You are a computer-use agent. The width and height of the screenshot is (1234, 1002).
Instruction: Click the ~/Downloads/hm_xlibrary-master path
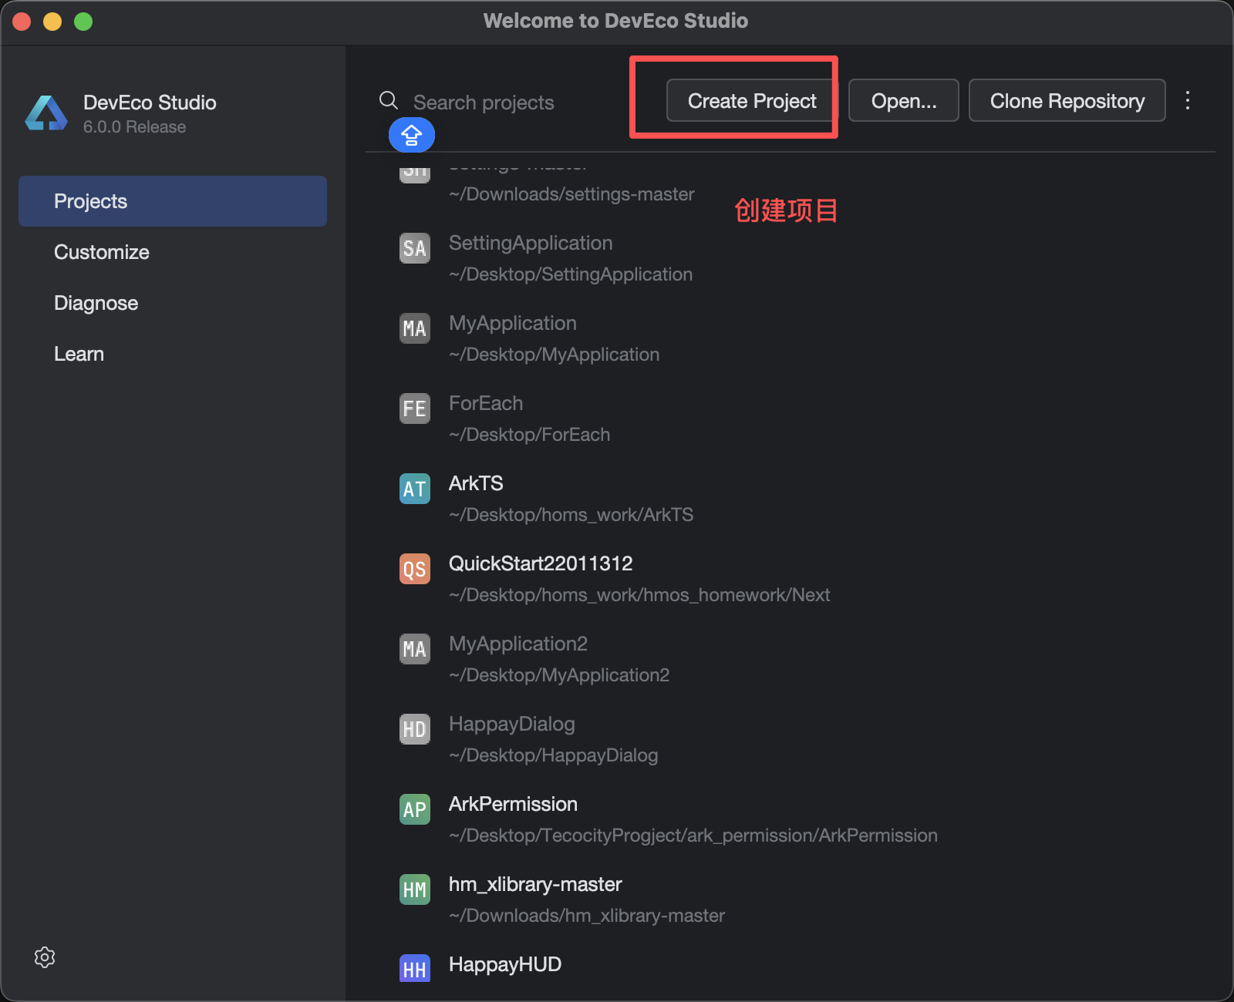point(587,916)
